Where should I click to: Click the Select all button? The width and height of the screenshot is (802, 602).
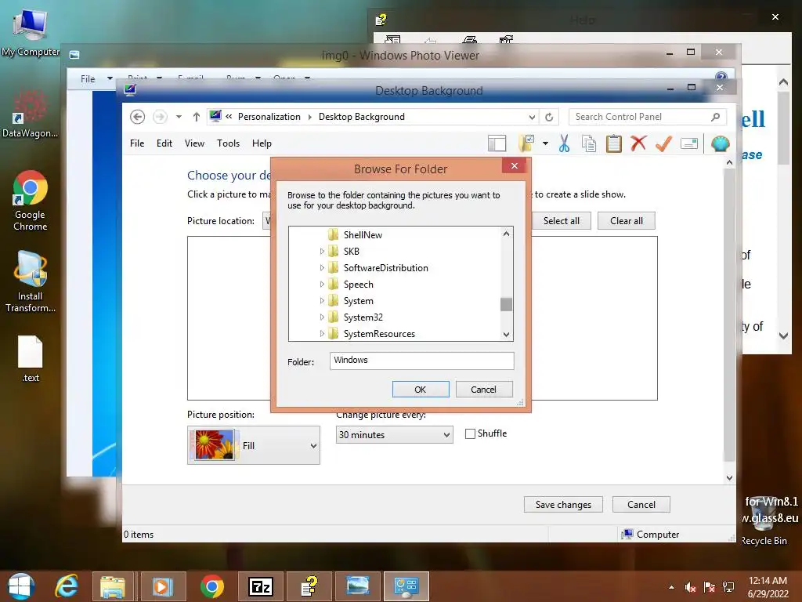[x=561, y=220]
